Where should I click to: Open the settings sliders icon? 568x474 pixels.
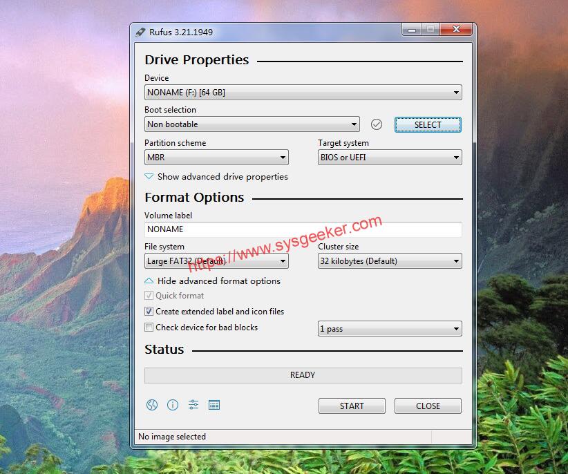pyautogui.click(x=193, y=405)
